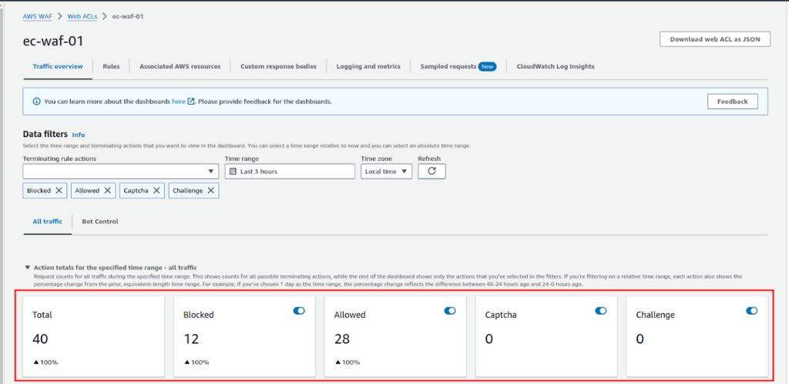
Task: Toggle the Allowed action switch
Action: (x=450, y=311)
